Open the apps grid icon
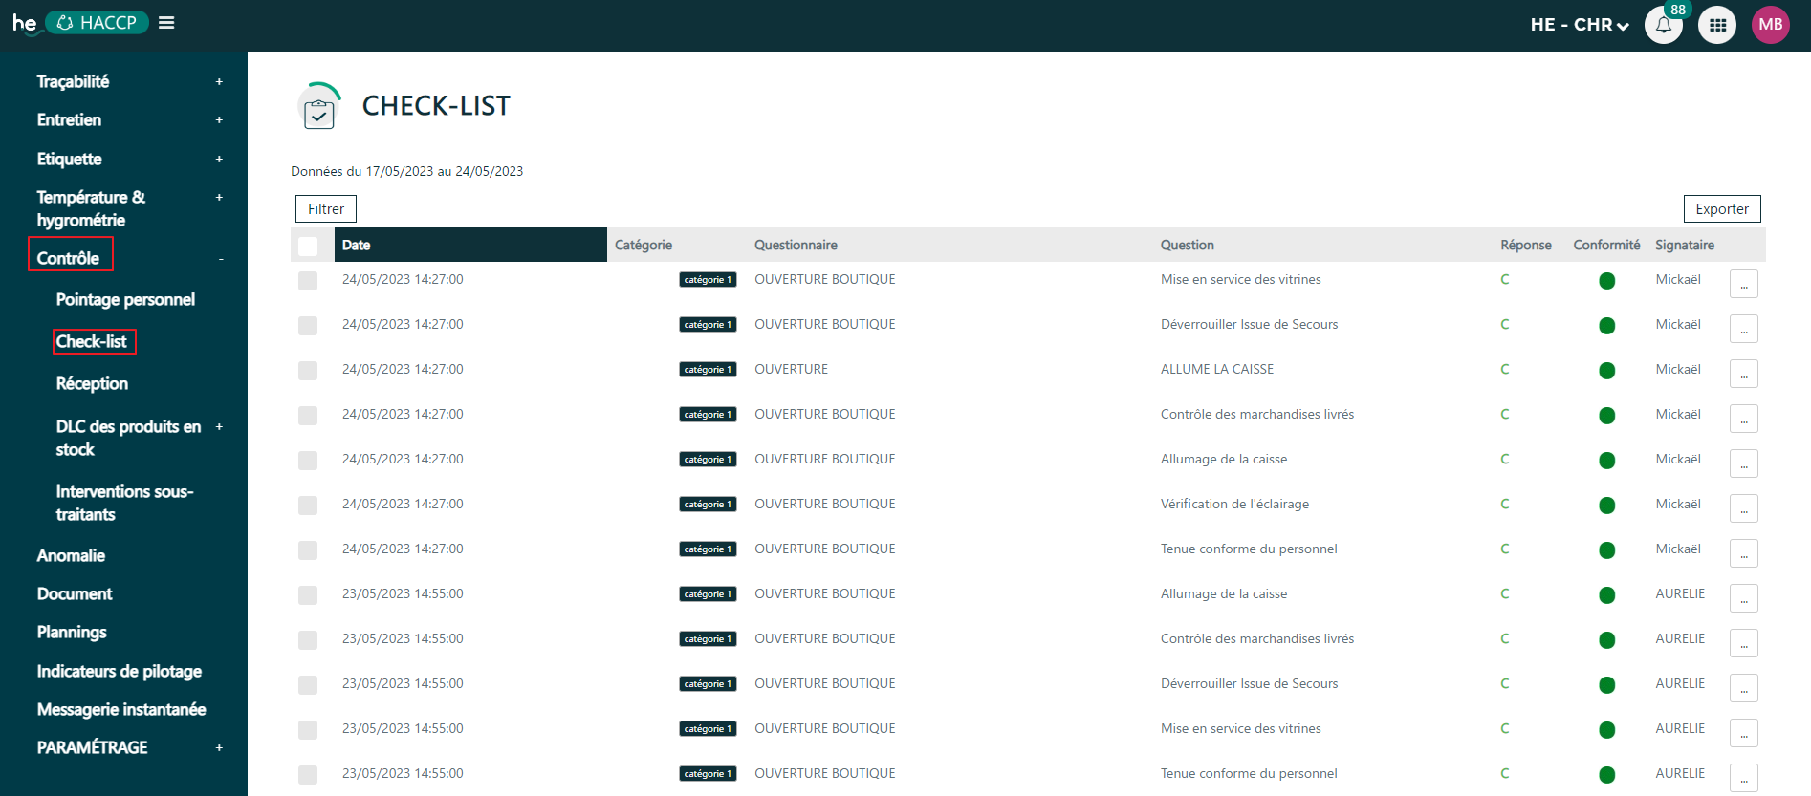This screenshot has width=1811, height=796. click(1717, 26)
